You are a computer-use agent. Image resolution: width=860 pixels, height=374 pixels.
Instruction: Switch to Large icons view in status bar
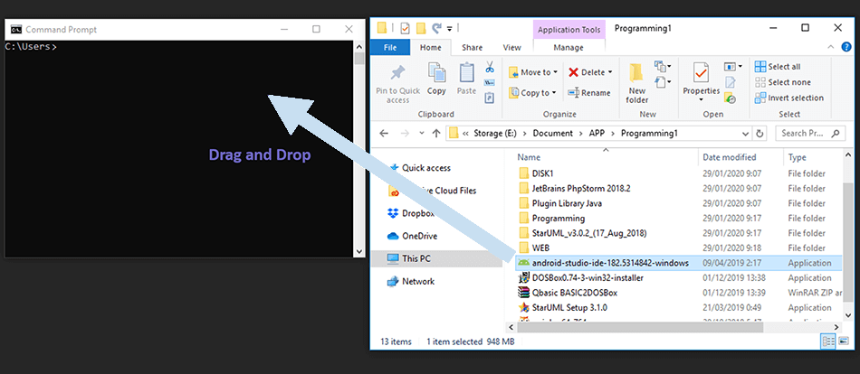843,341
